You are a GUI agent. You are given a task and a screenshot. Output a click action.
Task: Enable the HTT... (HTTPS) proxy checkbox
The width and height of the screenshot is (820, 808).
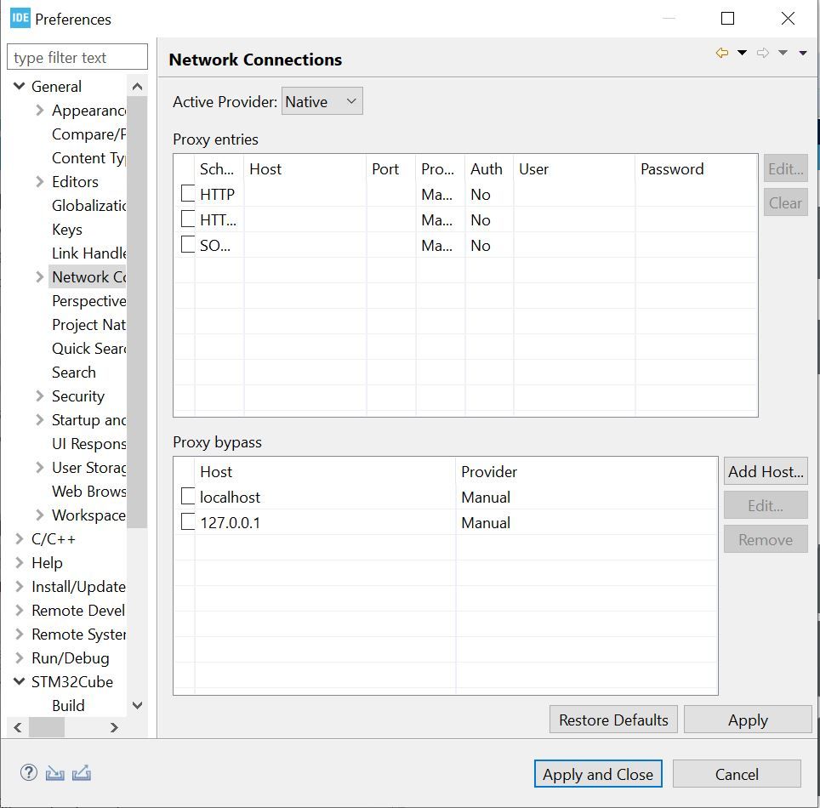(x=188, y=219)
